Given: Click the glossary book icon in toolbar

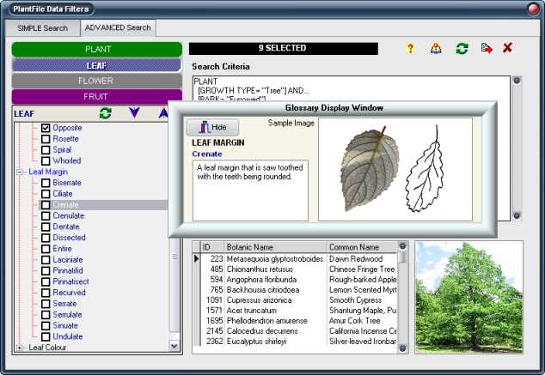Looking at the screenshot, I should pyautogui.click(x=436, y=49).
